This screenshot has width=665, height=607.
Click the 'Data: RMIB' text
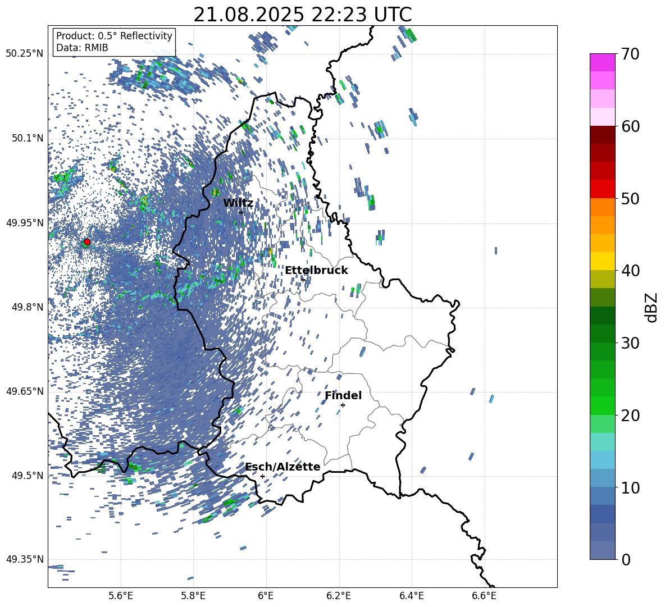(82, 48)
